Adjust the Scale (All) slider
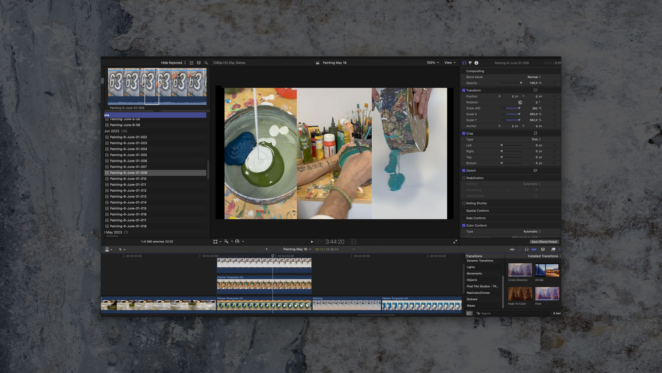662x373 pixels. pyautogui.click(x=511, y=108)
